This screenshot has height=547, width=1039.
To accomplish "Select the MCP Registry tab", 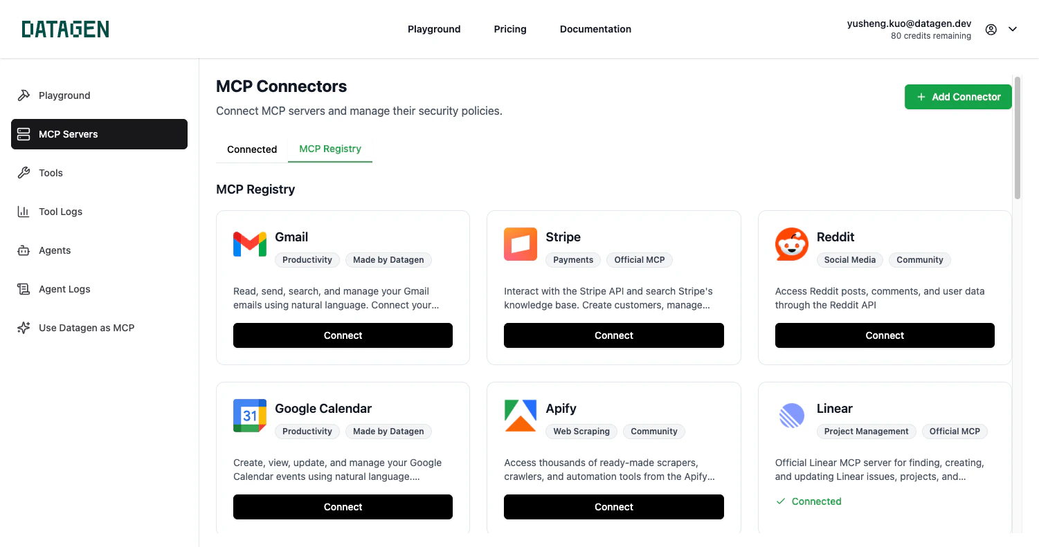I will [x=330, y=149].
